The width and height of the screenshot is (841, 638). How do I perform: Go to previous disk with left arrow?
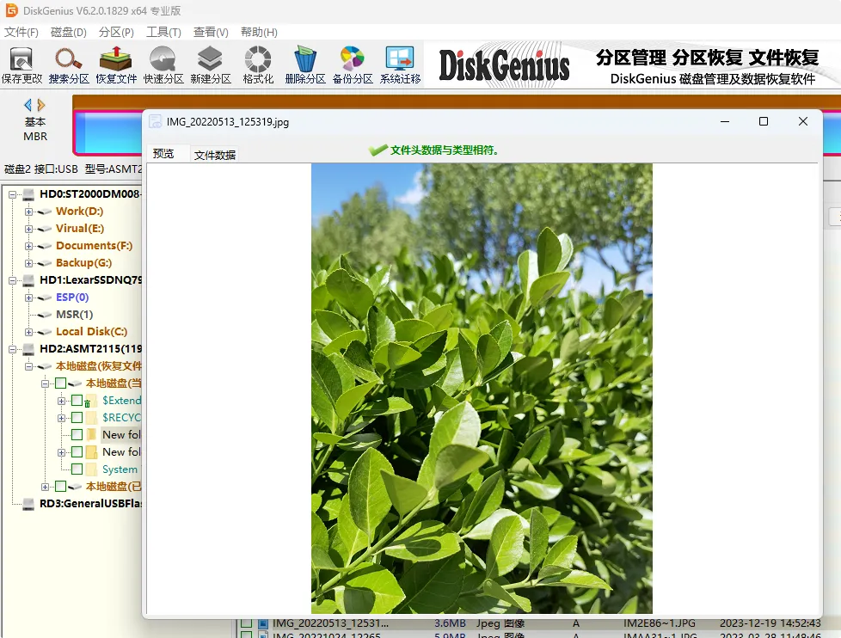coord(28,105)
